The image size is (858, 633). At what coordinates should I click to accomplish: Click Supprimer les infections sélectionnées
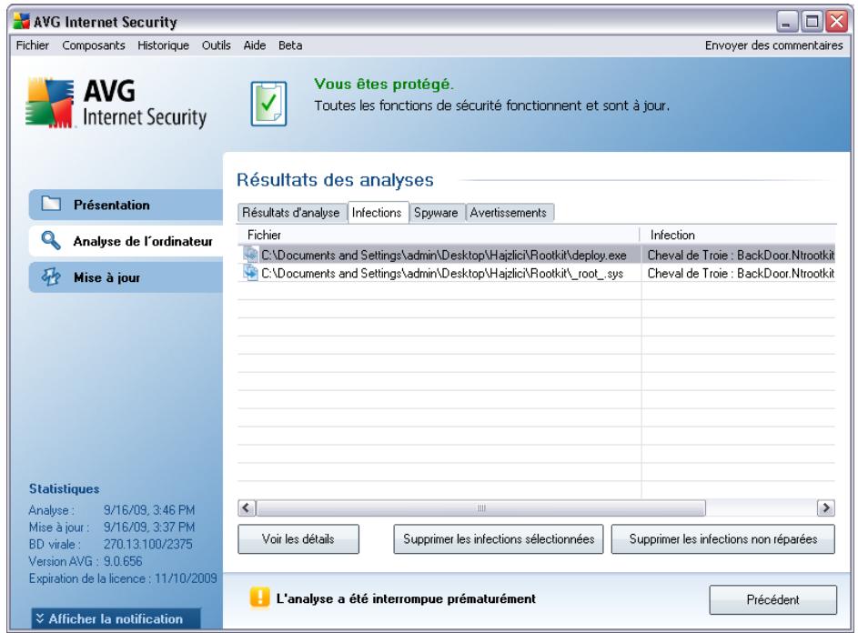coord(499,539)
